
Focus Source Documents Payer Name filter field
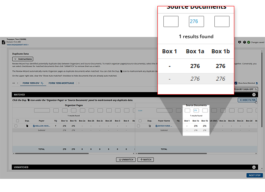165,111
